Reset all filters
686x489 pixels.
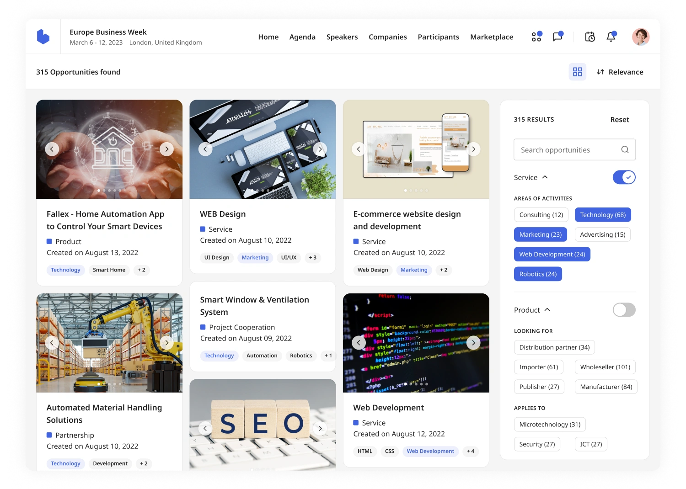(x=619, y=120)
